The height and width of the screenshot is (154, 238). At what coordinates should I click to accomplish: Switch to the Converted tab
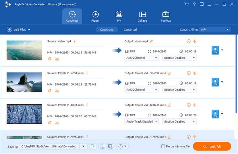130,30
